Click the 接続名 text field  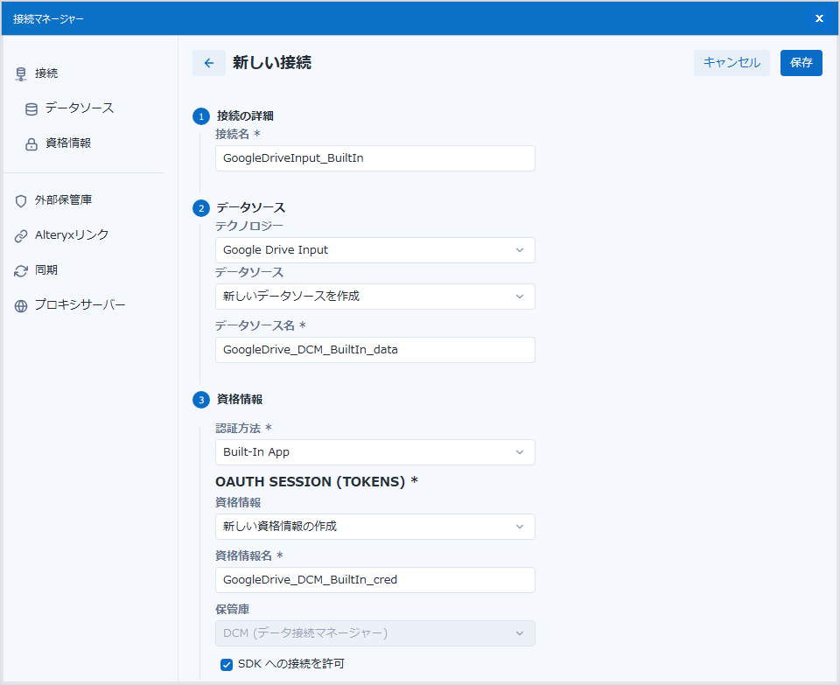click(x=374, y=158)
